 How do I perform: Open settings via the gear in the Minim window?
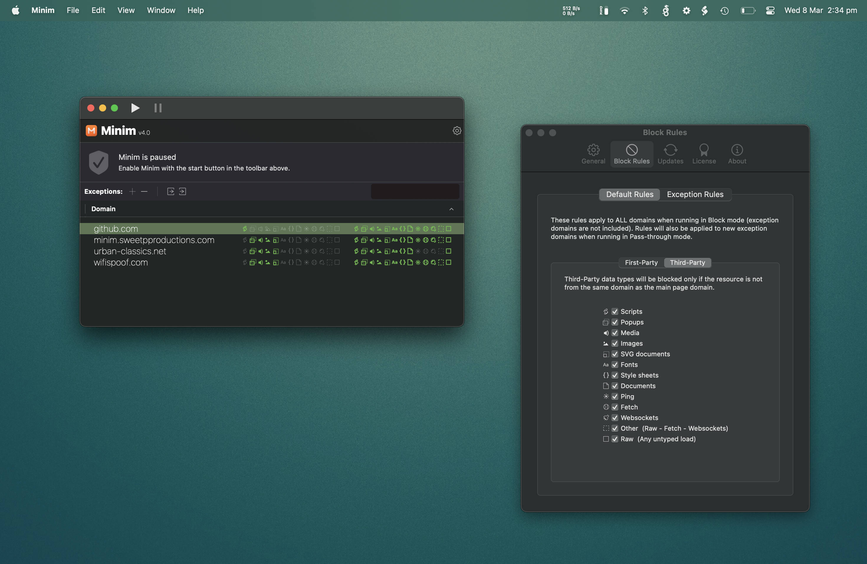point(457,130)
